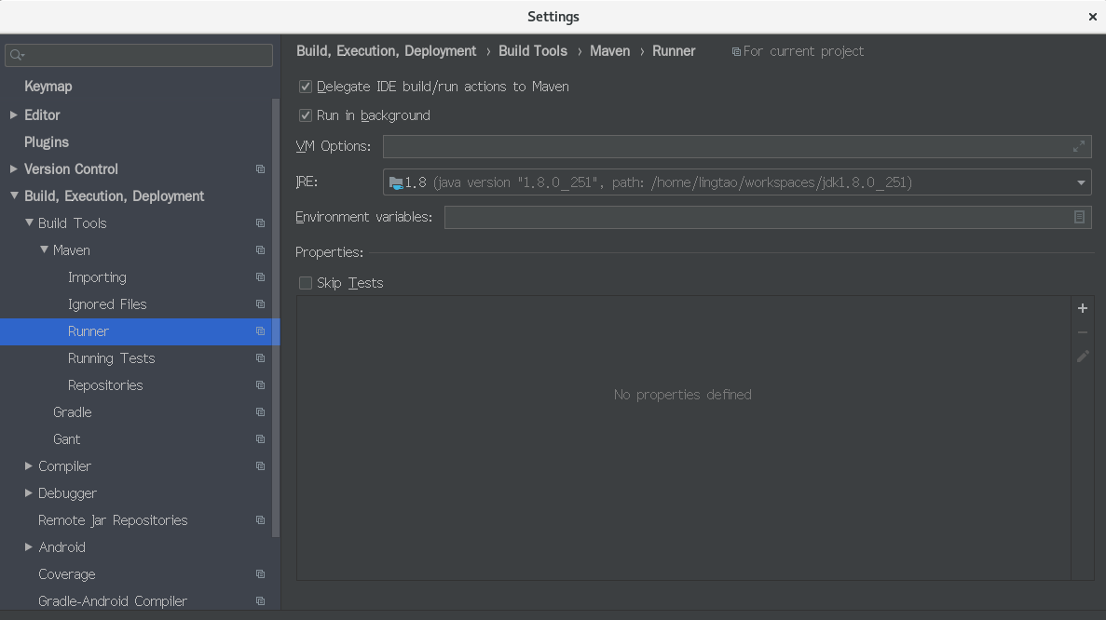This screenshot has width=1106, height=620.
Task: Expand the Debugger node
Action: (x=28, y=493)
